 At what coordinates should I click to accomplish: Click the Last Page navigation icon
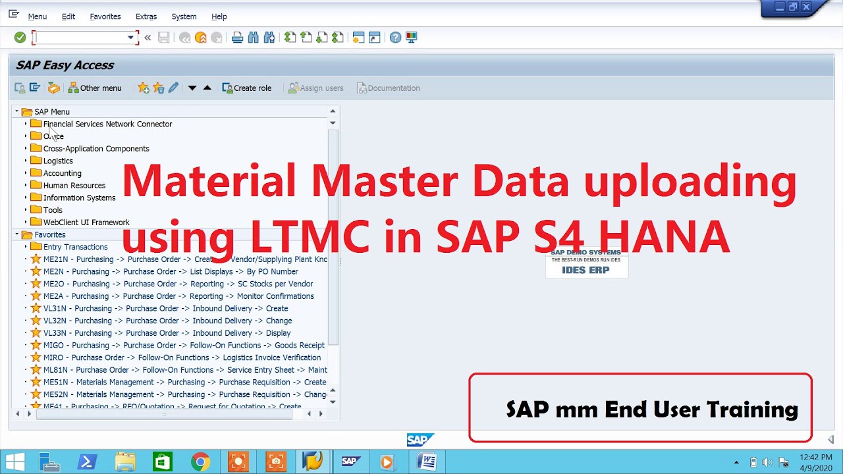[338, 38]
